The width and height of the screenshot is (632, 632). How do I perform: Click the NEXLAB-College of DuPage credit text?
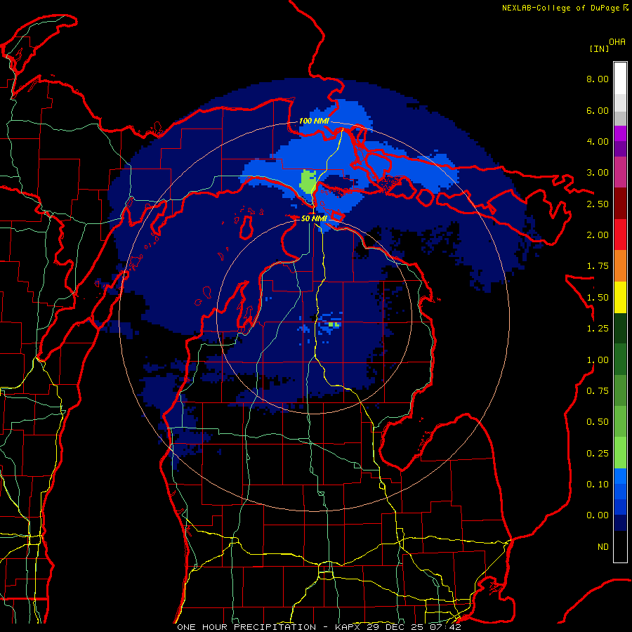coord(560,8)
